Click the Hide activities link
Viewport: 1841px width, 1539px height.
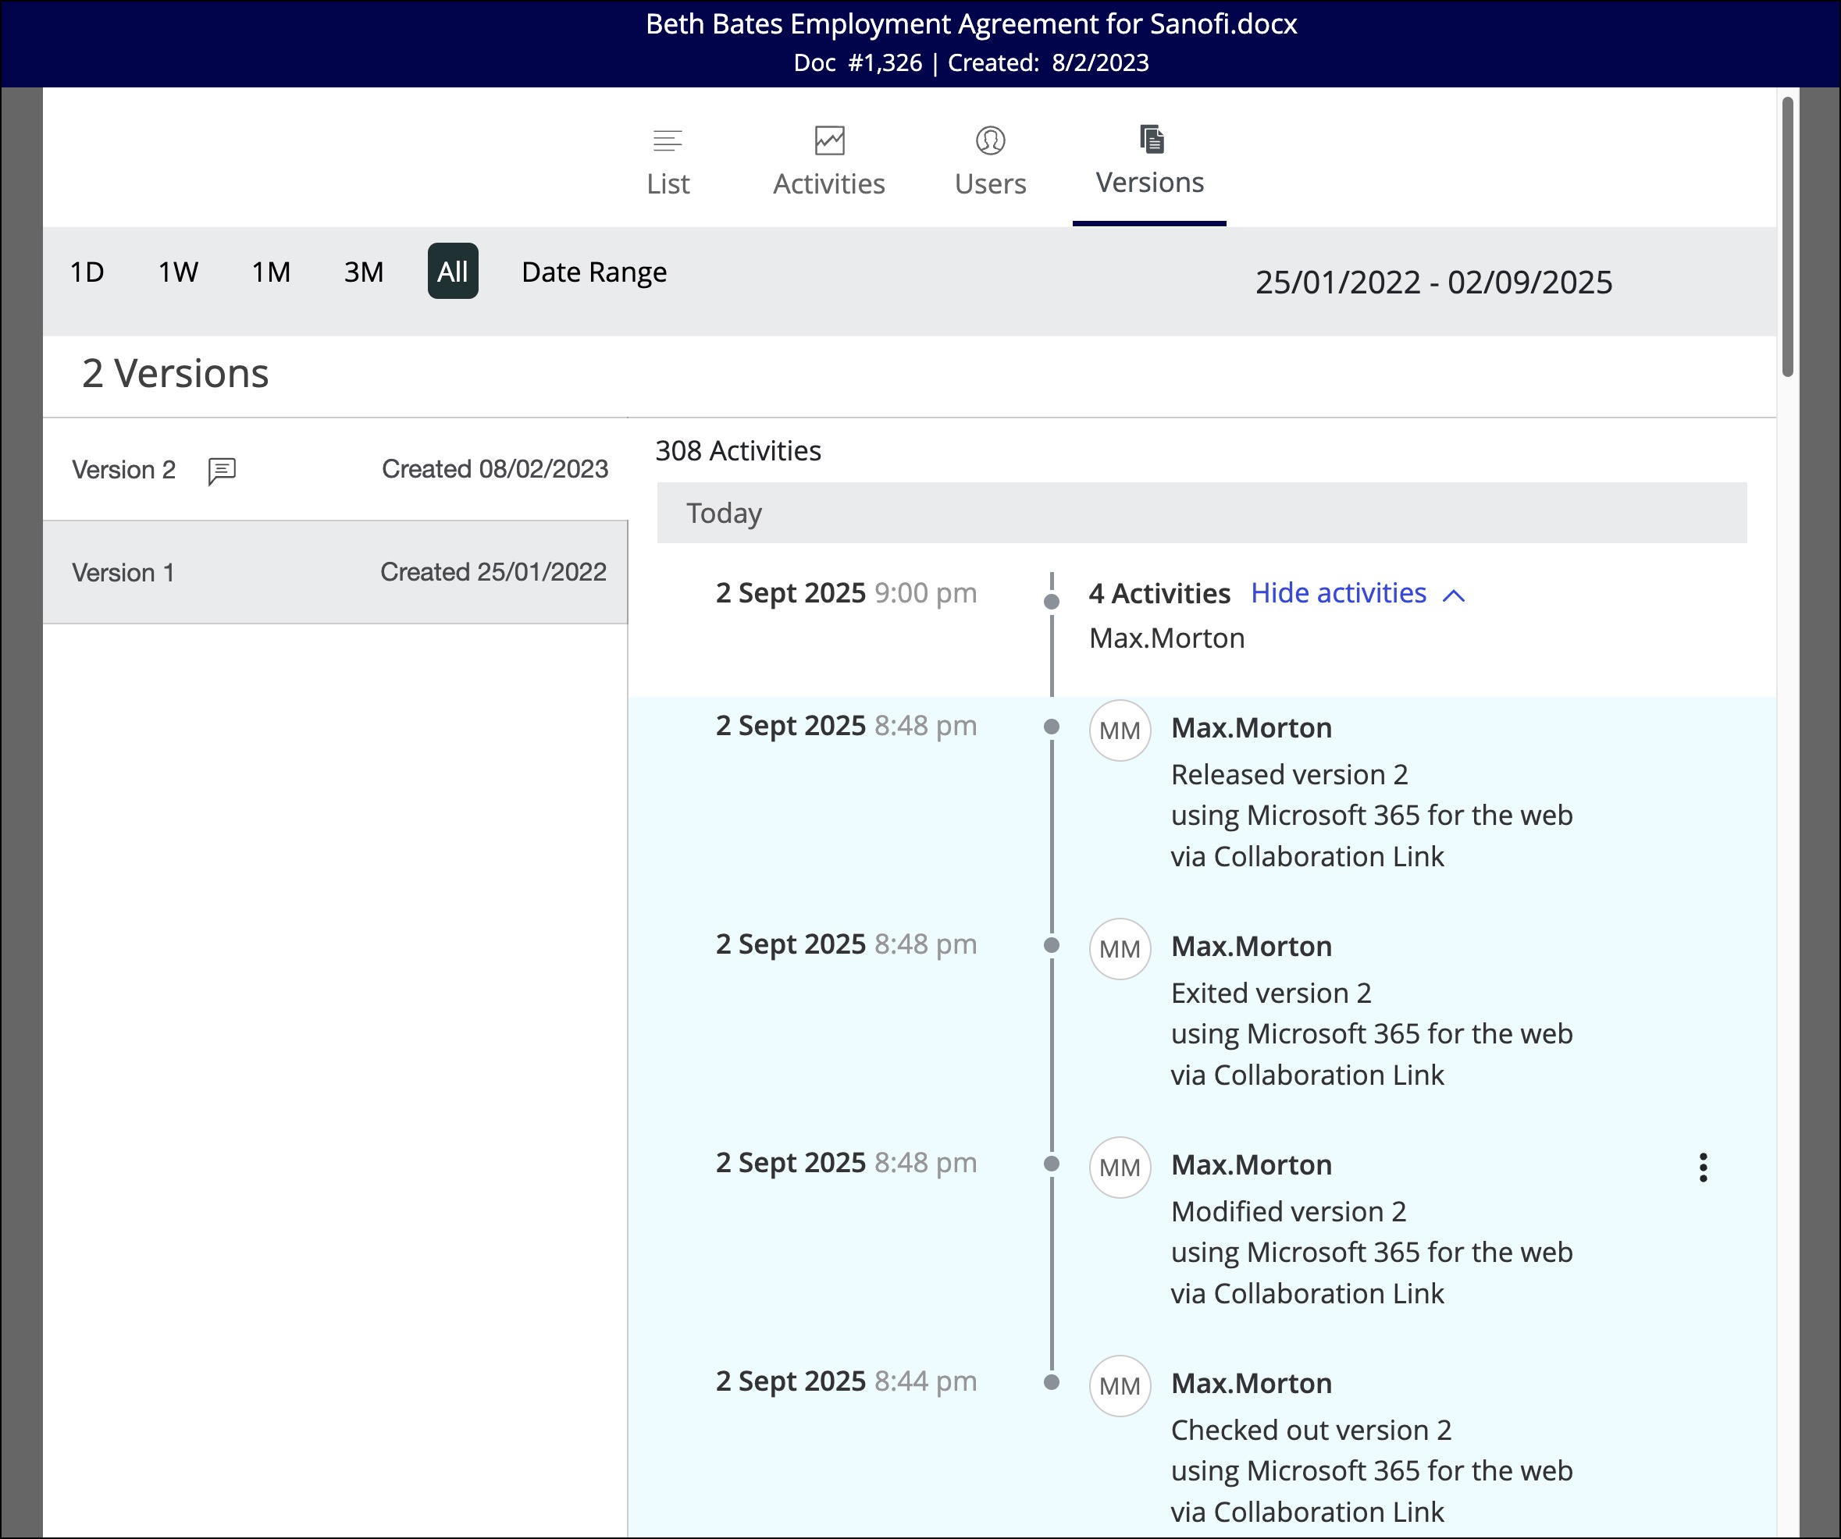tap(1337, 593)
